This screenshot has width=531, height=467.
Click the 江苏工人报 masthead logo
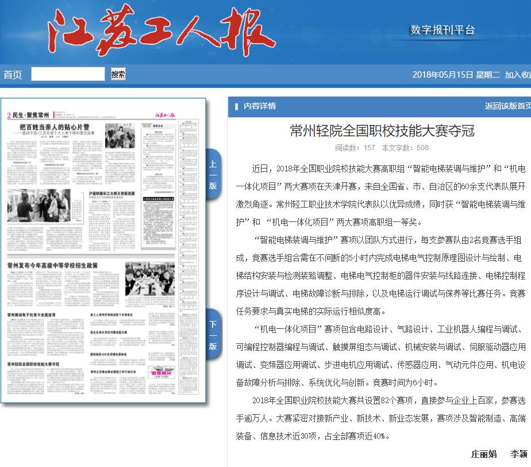click(161, 30)
